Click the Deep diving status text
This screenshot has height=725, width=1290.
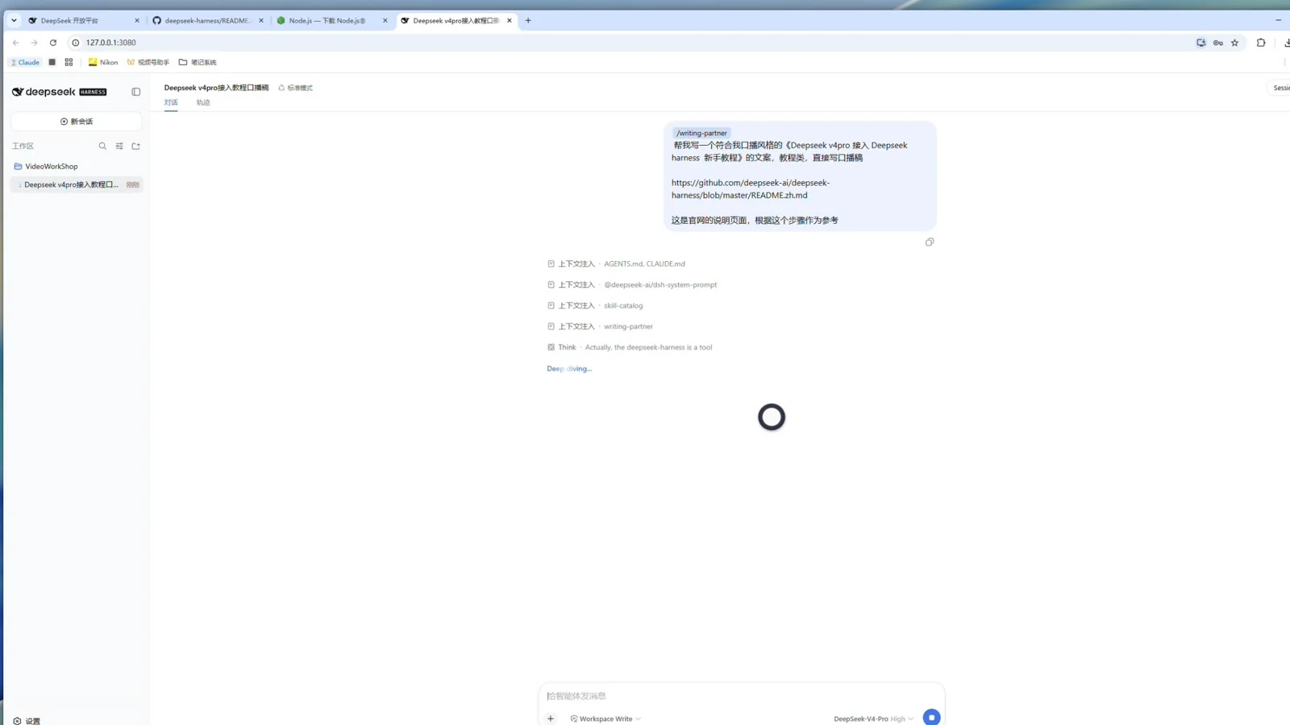569,368
